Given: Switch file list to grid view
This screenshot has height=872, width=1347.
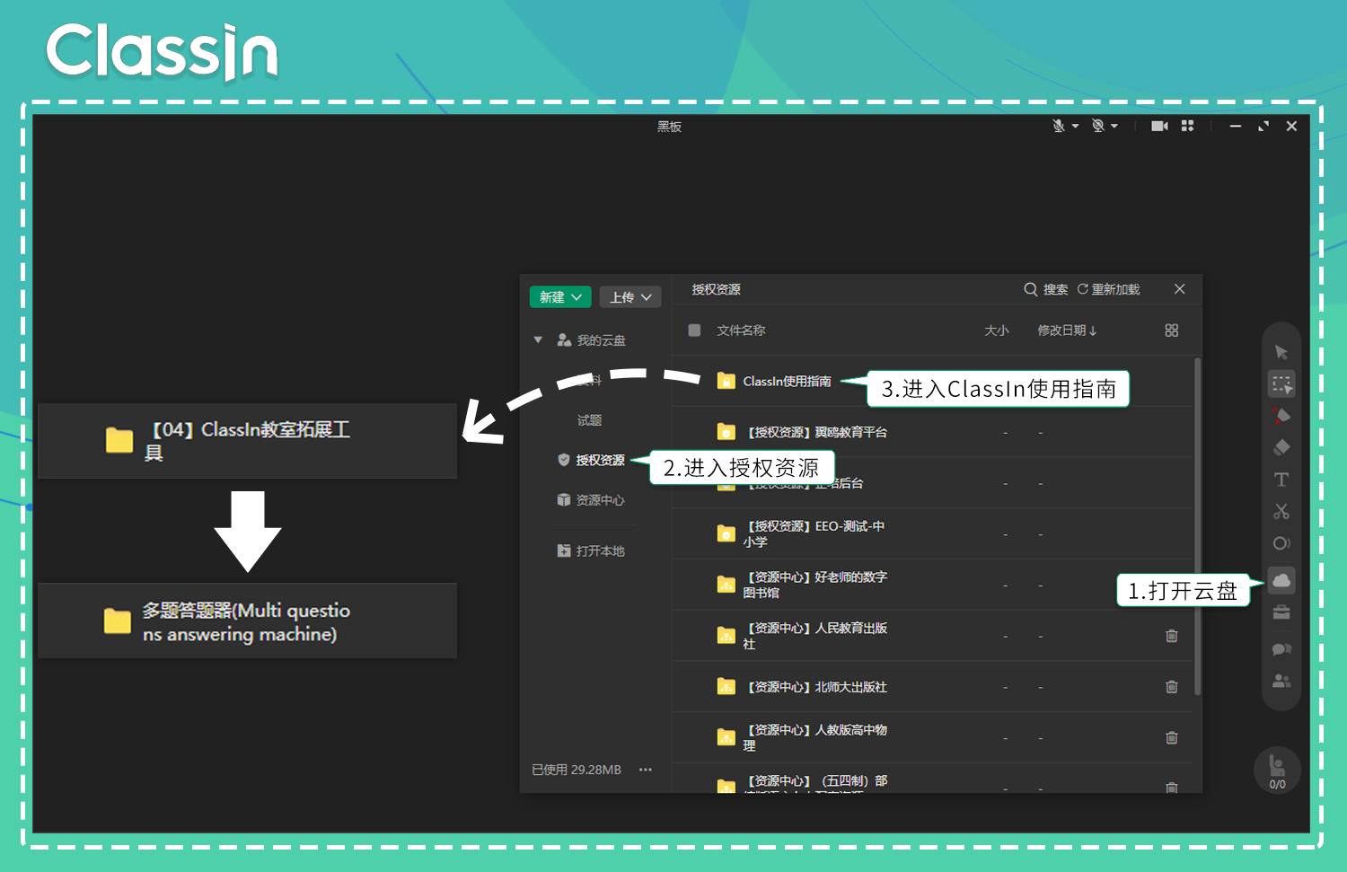Looking at the screenshot, I should click(1171, 330).
